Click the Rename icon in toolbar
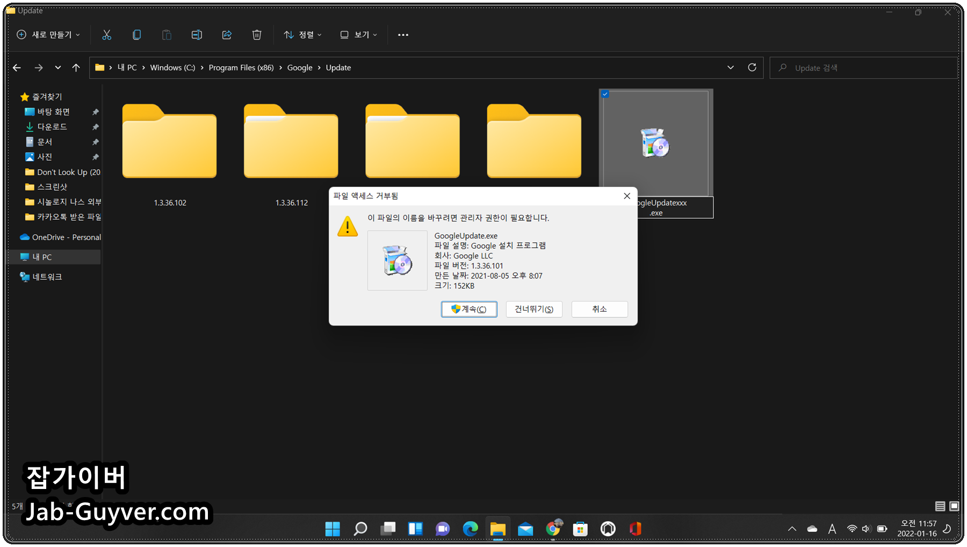The image size is (967, 547). pyautogui.click(x=197, y=35)
